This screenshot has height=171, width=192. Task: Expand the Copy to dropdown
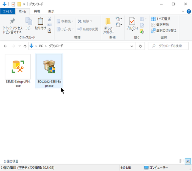[x=73, y=29]
